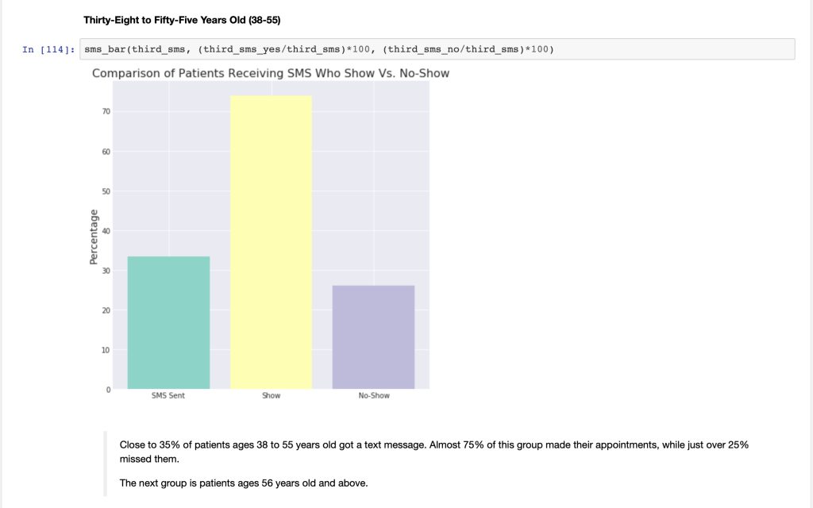Click the 60 tick on the y-axis
813x508 pixels.
(106, 152)
